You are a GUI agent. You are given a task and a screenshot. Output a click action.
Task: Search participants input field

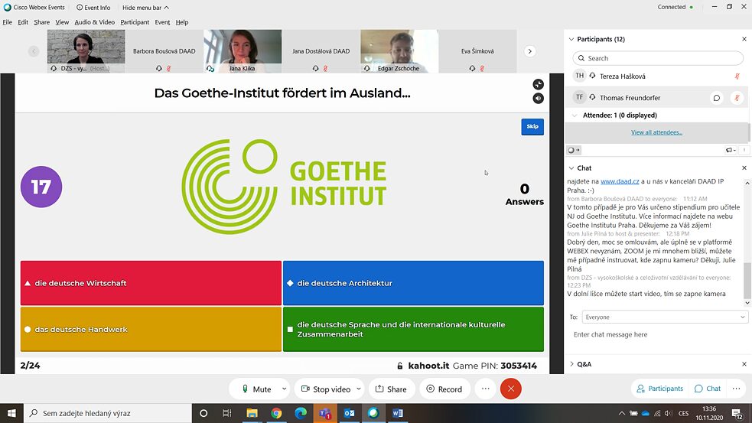click(657, 58)
